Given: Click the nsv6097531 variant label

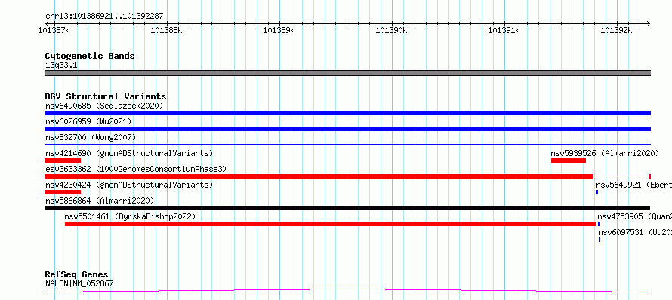Looking at the screenshot, I should coord(635,232).
